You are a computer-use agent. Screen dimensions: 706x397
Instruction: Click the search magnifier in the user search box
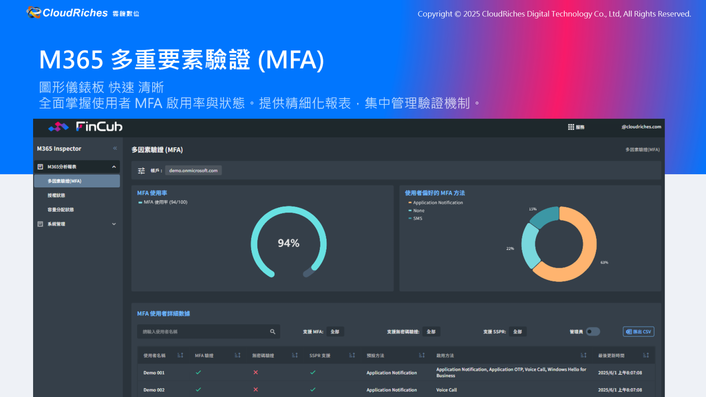click(273, 332)
